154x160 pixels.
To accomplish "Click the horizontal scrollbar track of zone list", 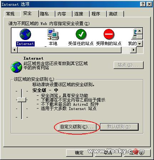I will click(126, 50).
